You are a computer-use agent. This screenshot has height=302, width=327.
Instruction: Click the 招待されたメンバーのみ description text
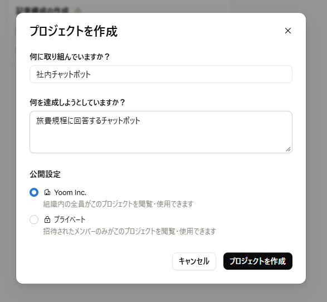129,231
